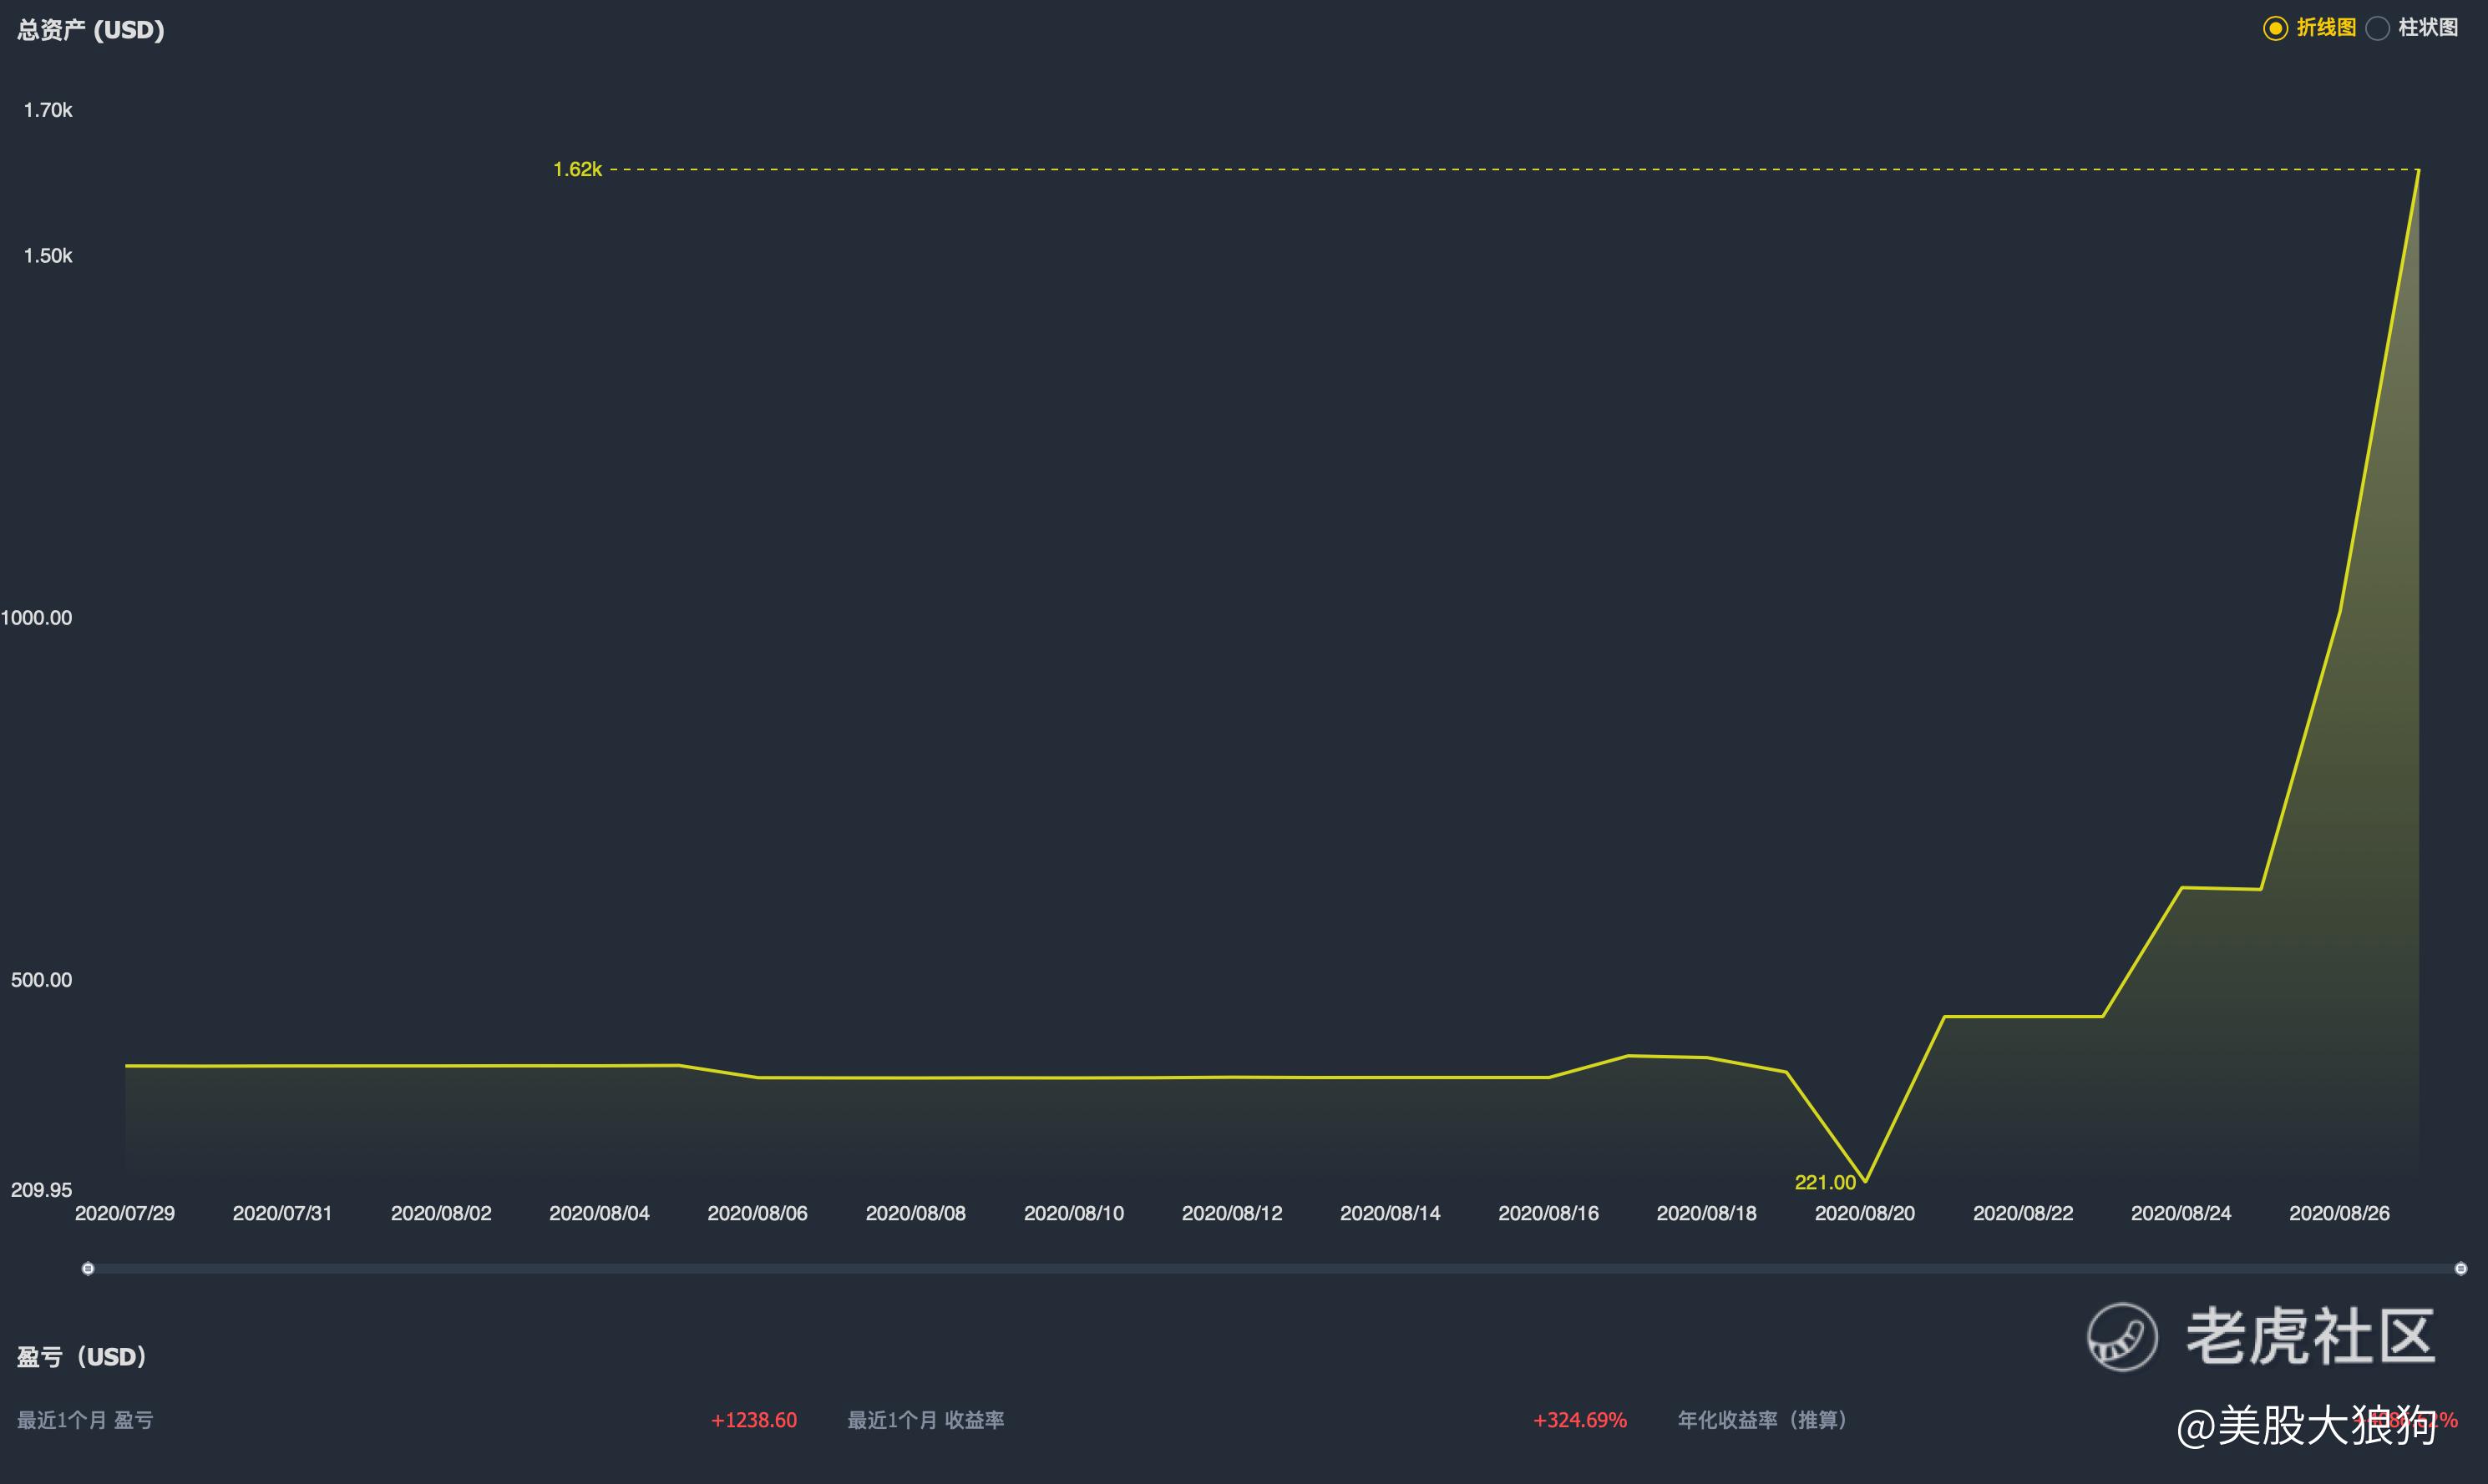Click the 2020/07/29 date on the x-axis
Screen dimensions: 2488x1484
[x=125, y=1213]
